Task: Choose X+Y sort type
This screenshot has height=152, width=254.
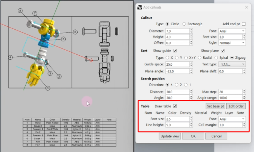Action: (186, 58)
